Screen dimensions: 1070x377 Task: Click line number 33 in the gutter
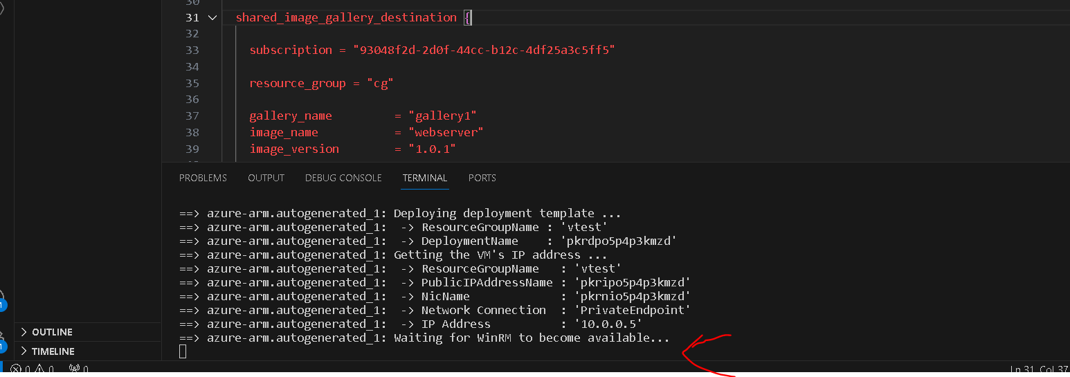pos(192,50)
